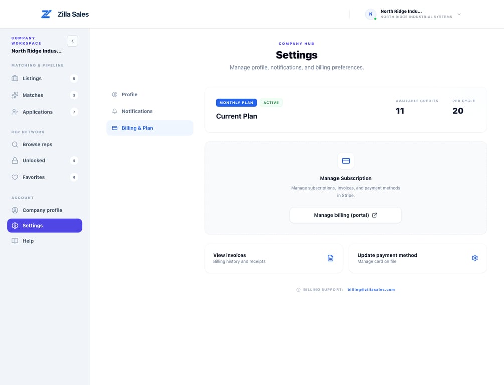Open the View invoices card
This screenshot has height=385, width=504.
pyautogui.click(x=273, y=258)
